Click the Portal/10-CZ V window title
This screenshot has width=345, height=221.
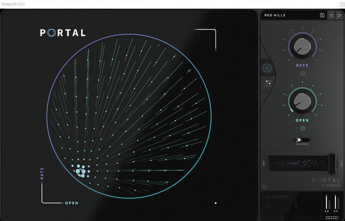[x=13, y=4]
